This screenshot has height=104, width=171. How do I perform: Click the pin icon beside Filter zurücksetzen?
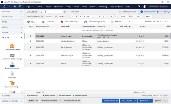(158, 11)
